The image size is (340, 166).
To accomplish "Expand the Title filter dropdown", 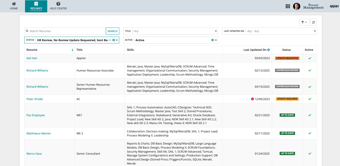I will 216,31.
